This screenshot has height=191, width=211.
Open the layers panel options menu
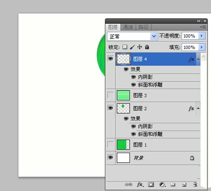(203, 27)
